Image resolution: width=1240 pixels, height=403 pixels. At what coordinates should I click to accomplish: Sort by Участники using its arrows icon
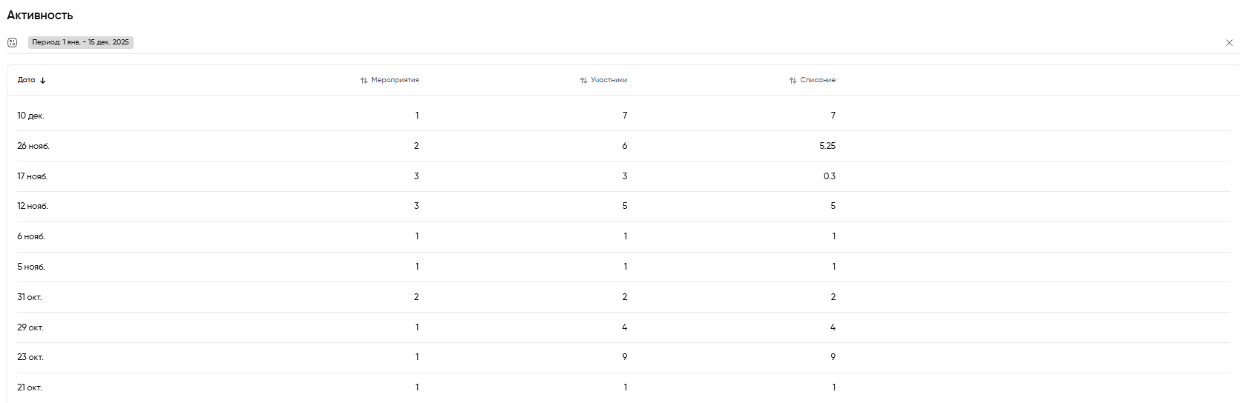tap(583, 81)
